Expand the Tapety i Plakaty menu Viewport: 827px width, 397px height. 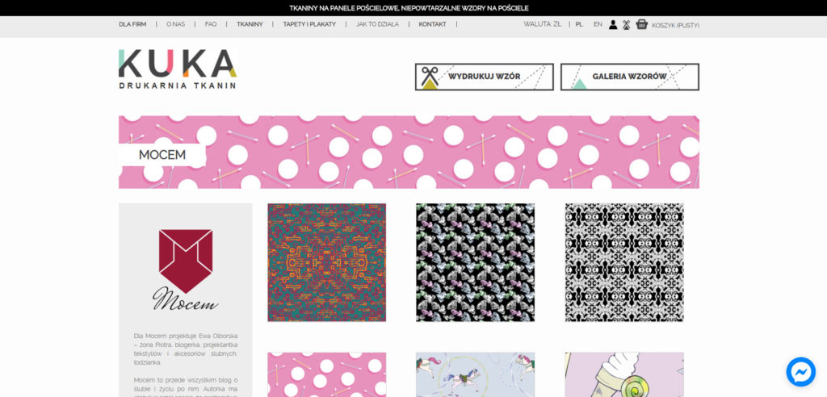(x=309, y=24)
